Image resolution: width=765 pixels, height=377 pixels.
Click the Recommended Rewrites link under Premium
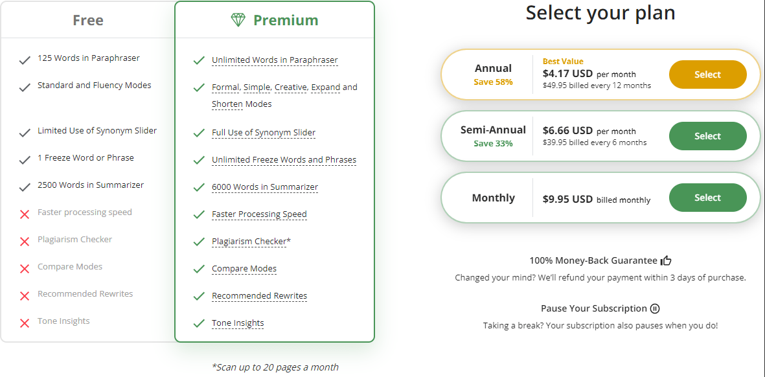tap(260, 296)
